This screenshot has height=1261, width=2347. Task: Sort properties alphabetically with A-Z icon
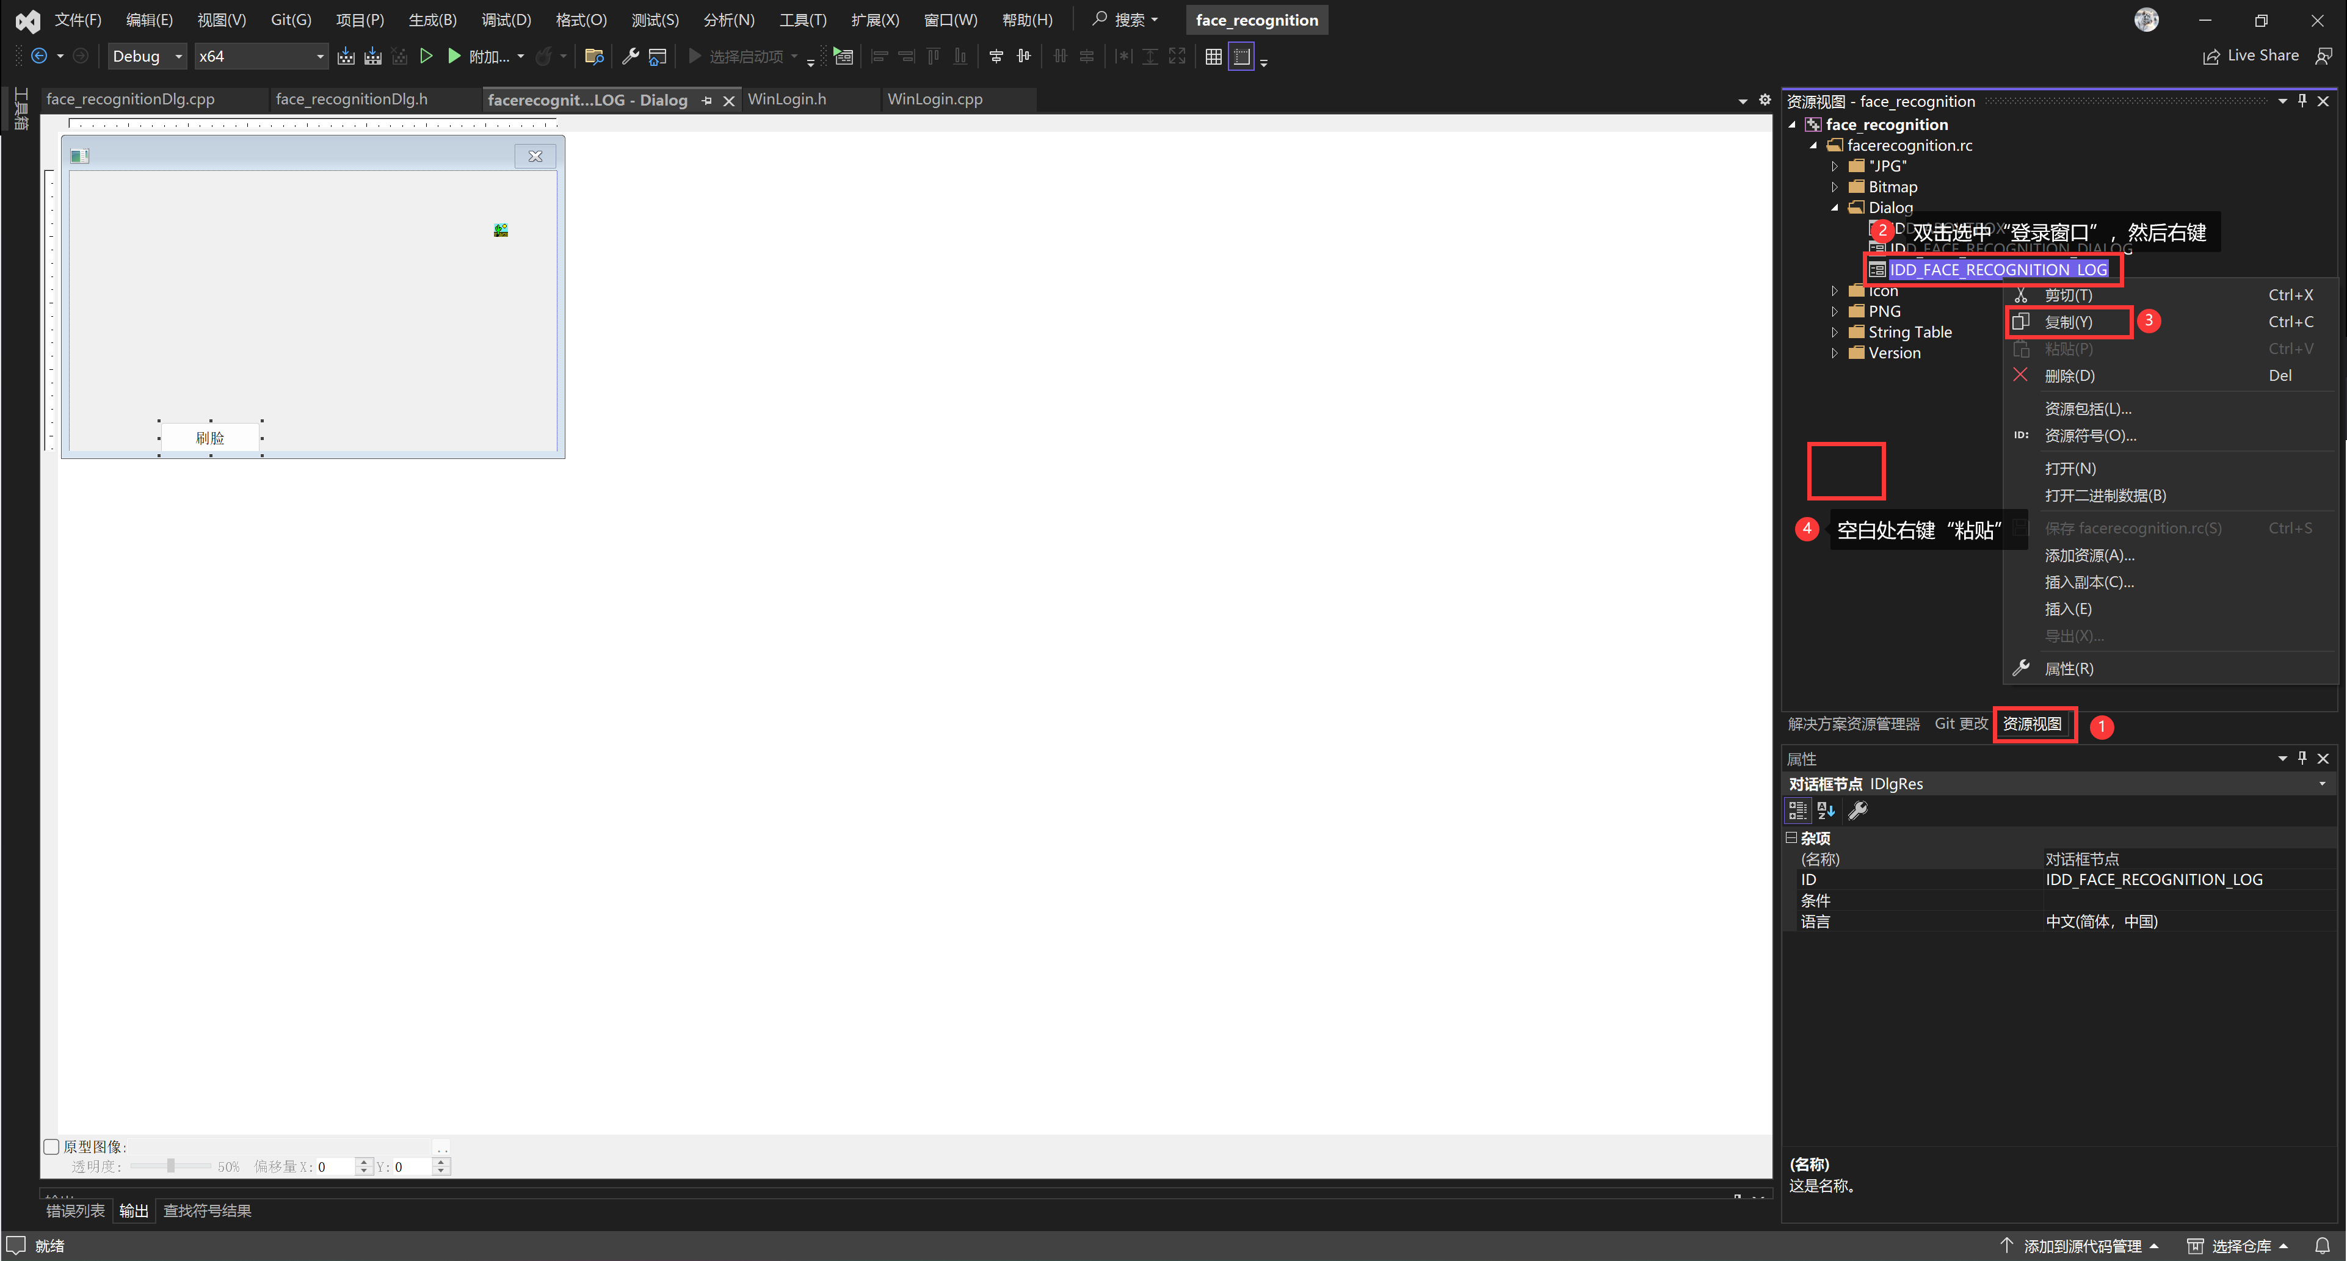coord(1826,810)
